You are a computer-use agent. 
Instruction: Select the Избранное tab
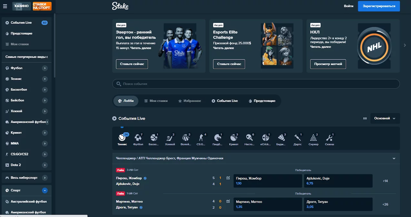coord(189,101)
